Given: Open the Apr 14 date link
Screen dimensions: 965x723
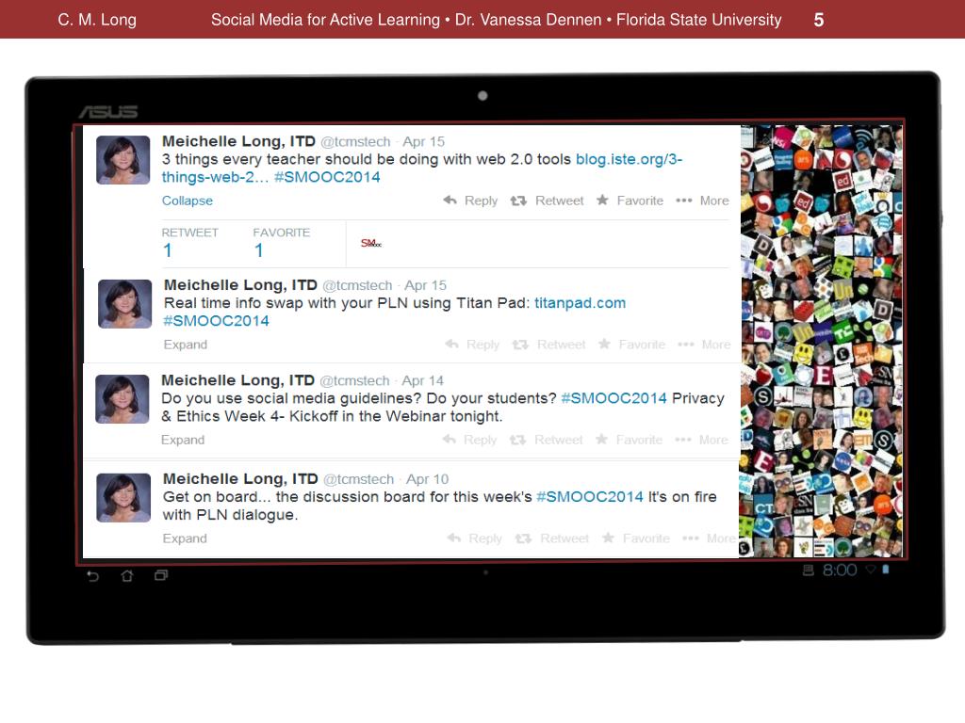Looking at the screenshot, I should 423,380.
